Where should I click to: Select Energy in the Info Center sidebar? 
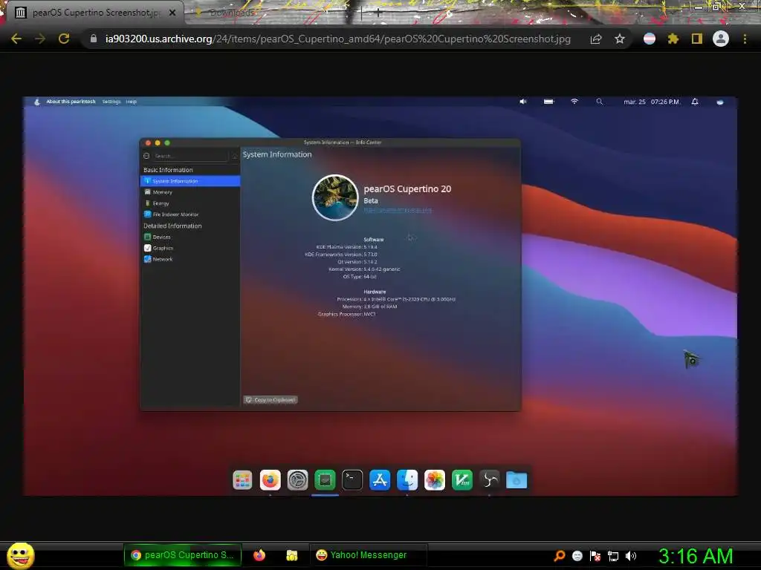pos(190,203)
